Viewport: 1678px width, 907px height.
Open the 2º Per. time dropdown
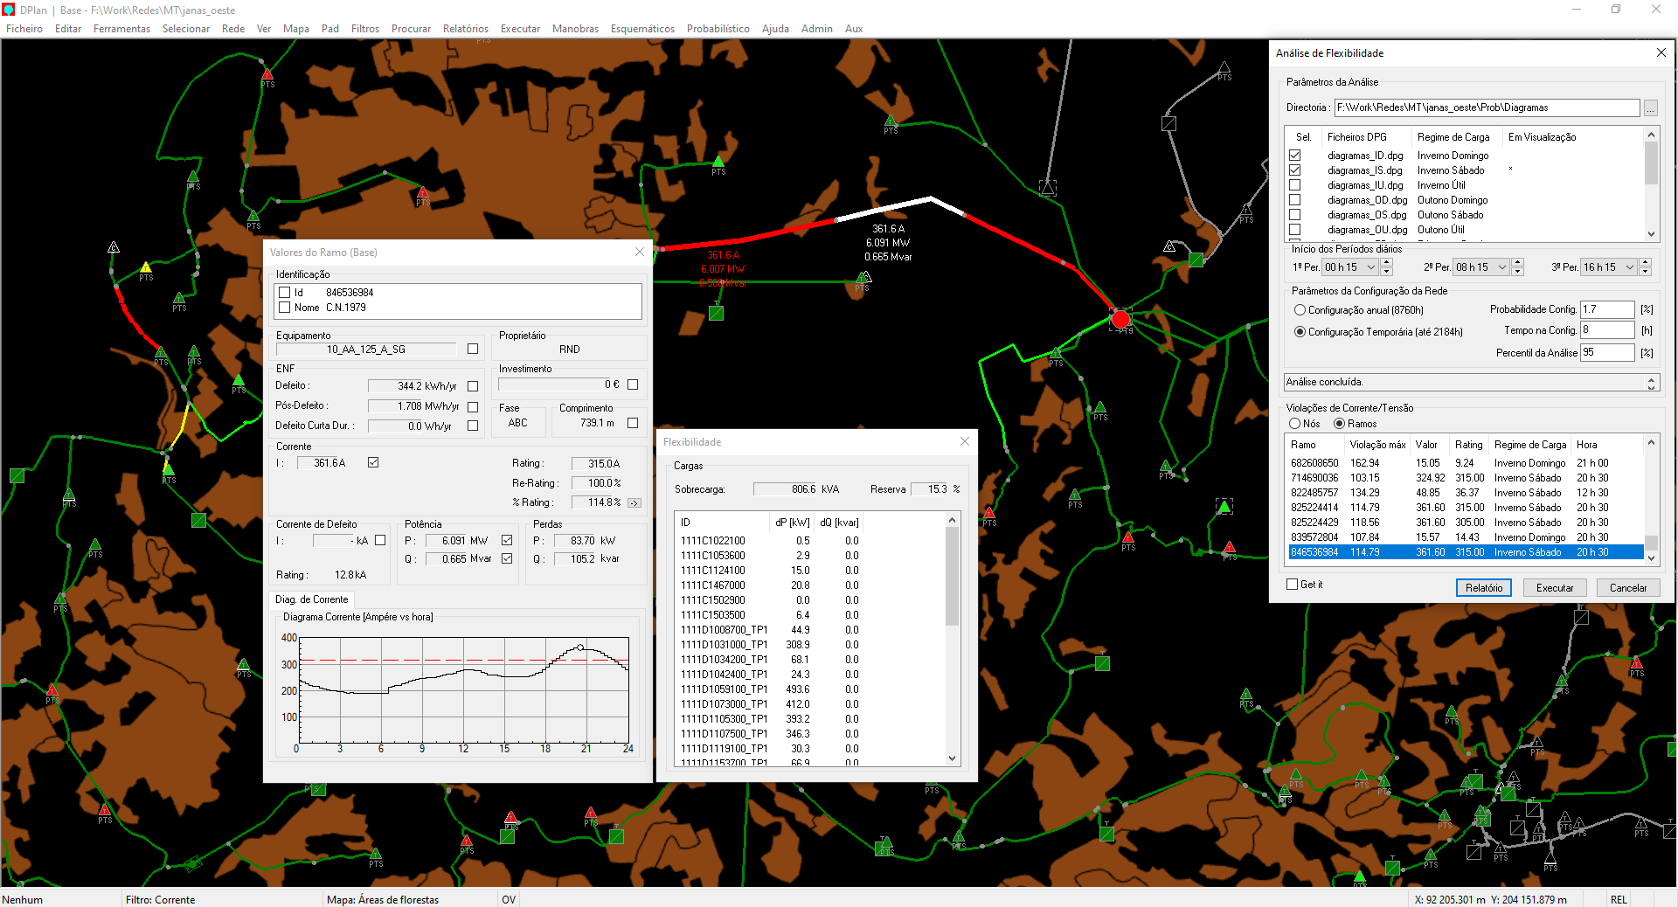tap(1501, 267)
